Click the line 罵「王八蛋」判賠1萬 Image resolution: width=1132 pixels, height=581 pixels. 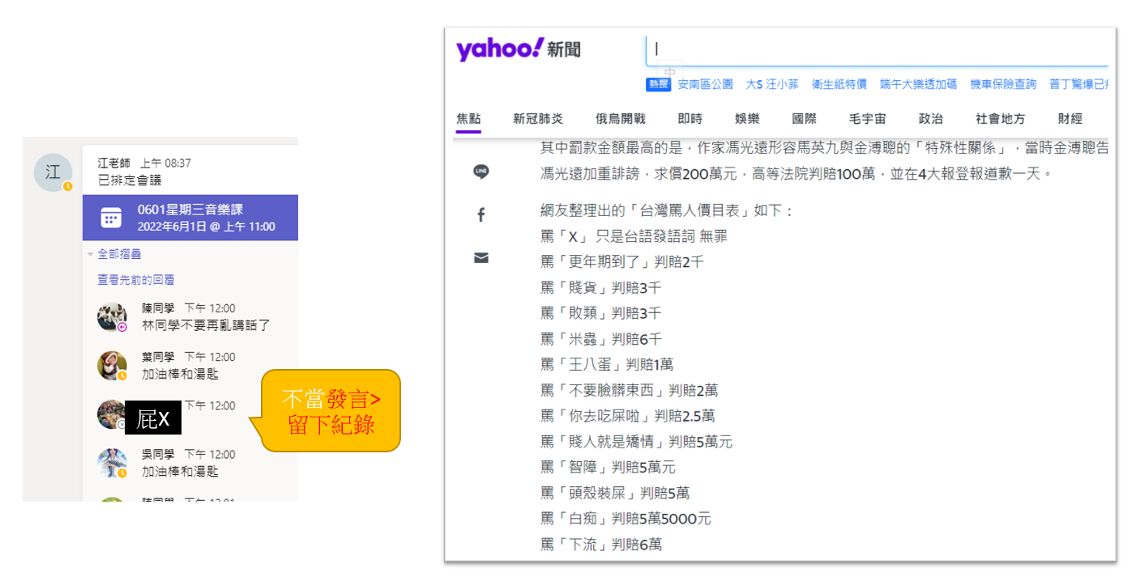point(607,365)
